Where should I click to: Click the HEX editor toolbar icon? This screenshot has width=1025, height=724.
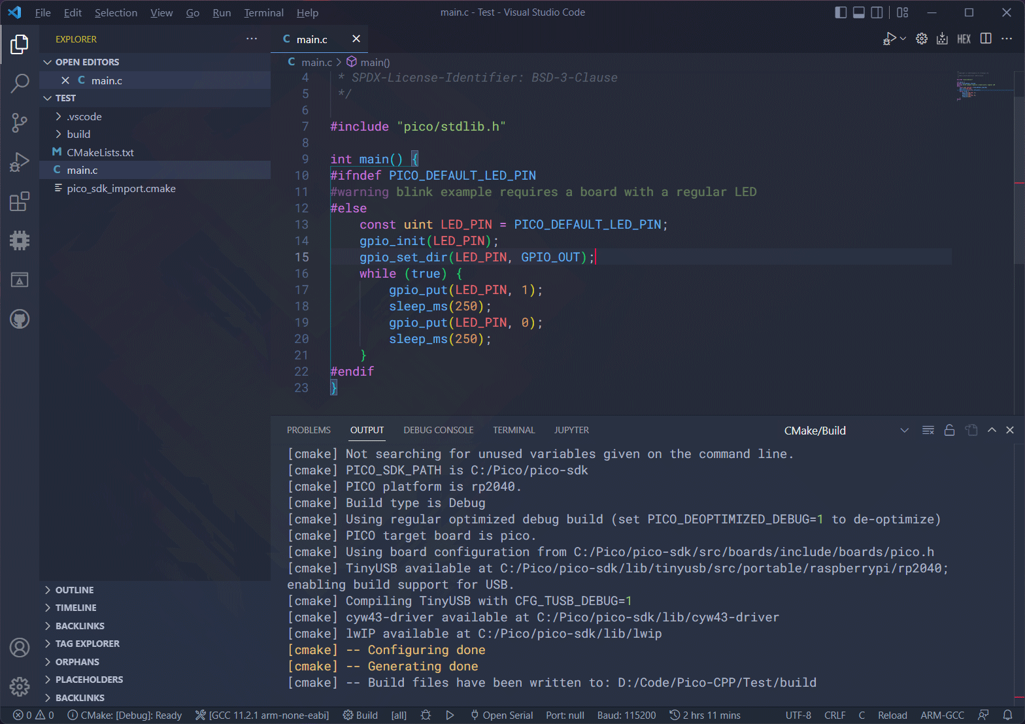(x=964, y=39)
